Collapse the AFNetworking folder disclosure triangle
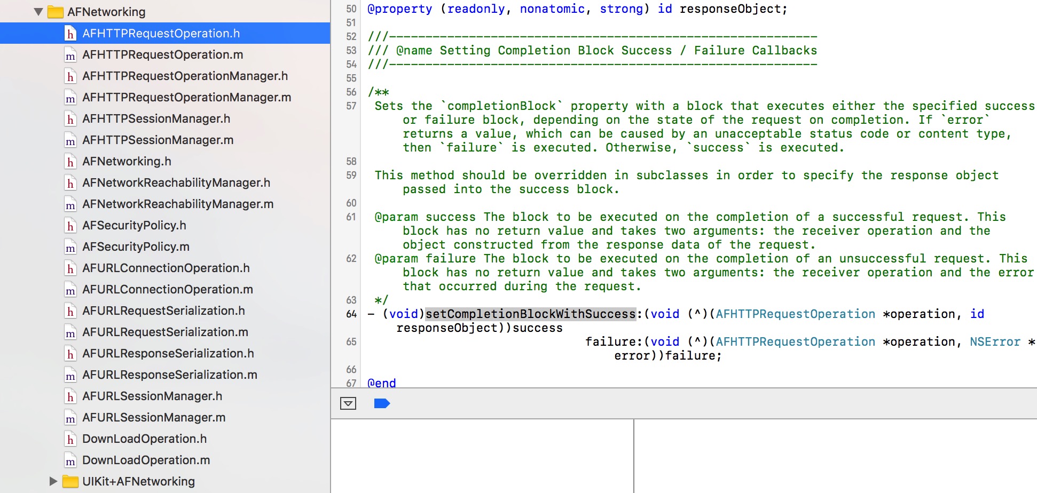1037x493 pixels. click(x=38, y=12)
